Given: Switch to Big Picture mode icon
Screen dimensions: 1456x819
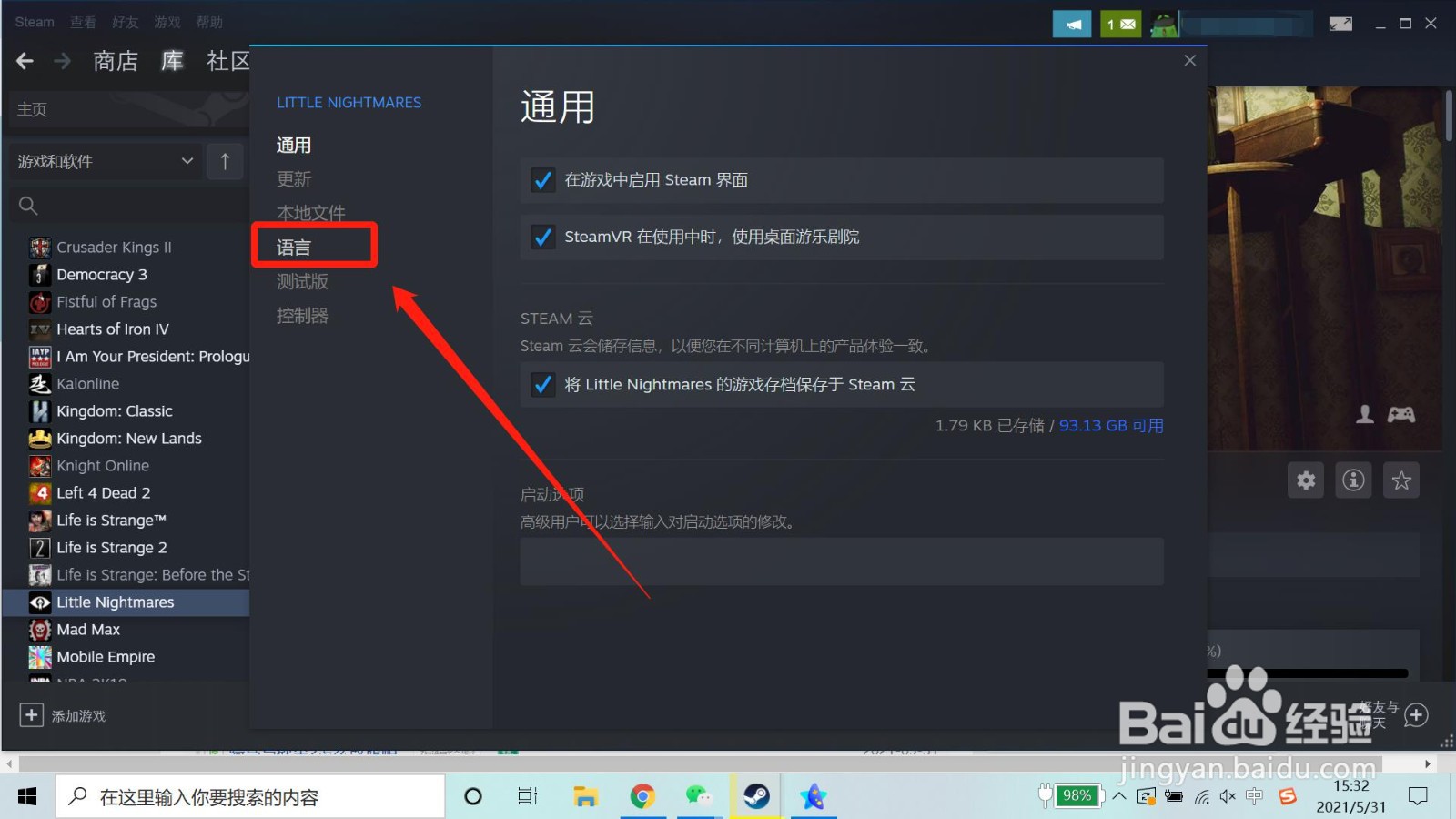Looking at the screenshot, I should pyautogui.click(x=1340, y=24).
